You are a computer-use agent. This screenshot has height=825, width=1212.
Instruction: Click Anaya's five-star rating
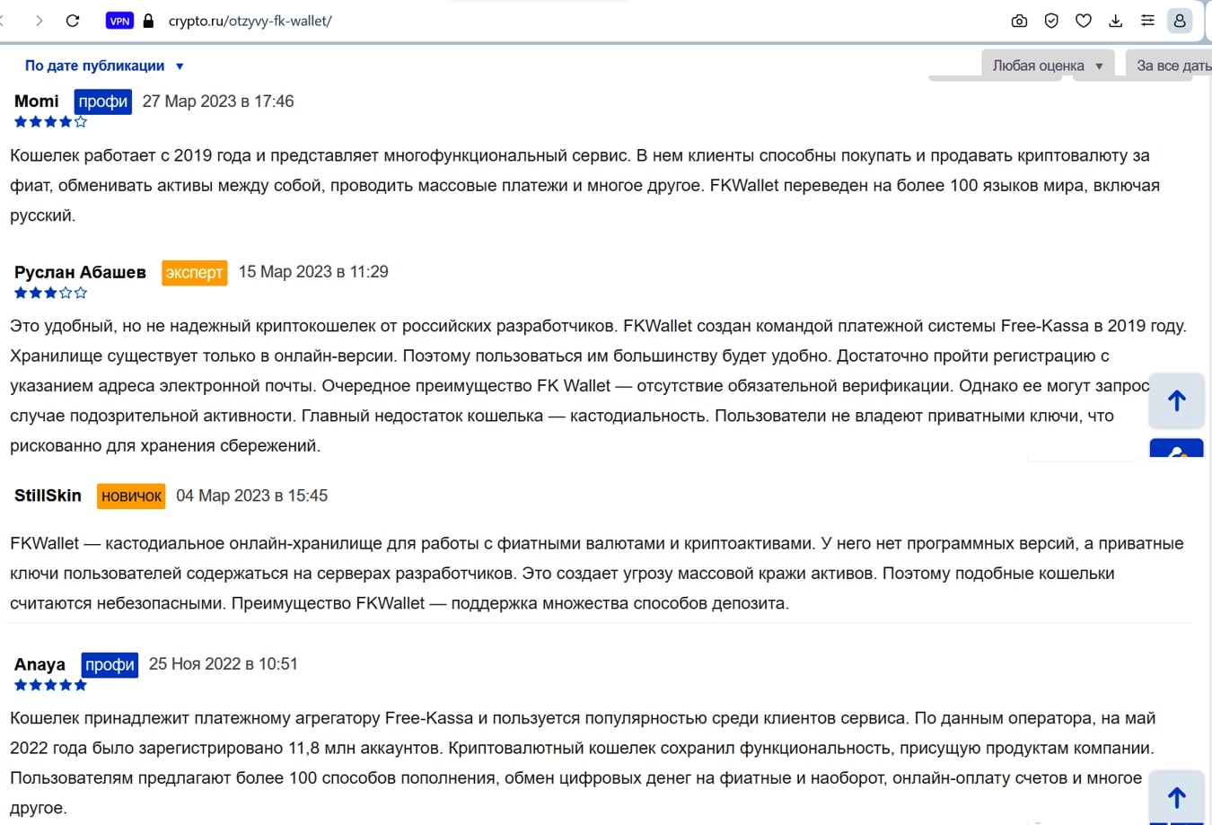click(50, 685)
